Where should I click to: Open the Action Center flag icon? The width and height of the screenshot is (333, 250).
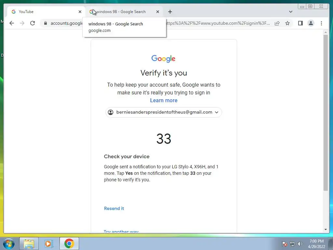[284, 244]
